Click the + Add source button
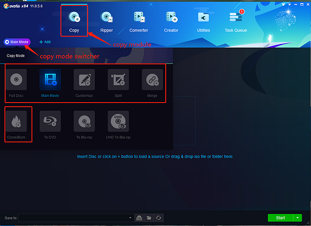 (x=45, y=42)
